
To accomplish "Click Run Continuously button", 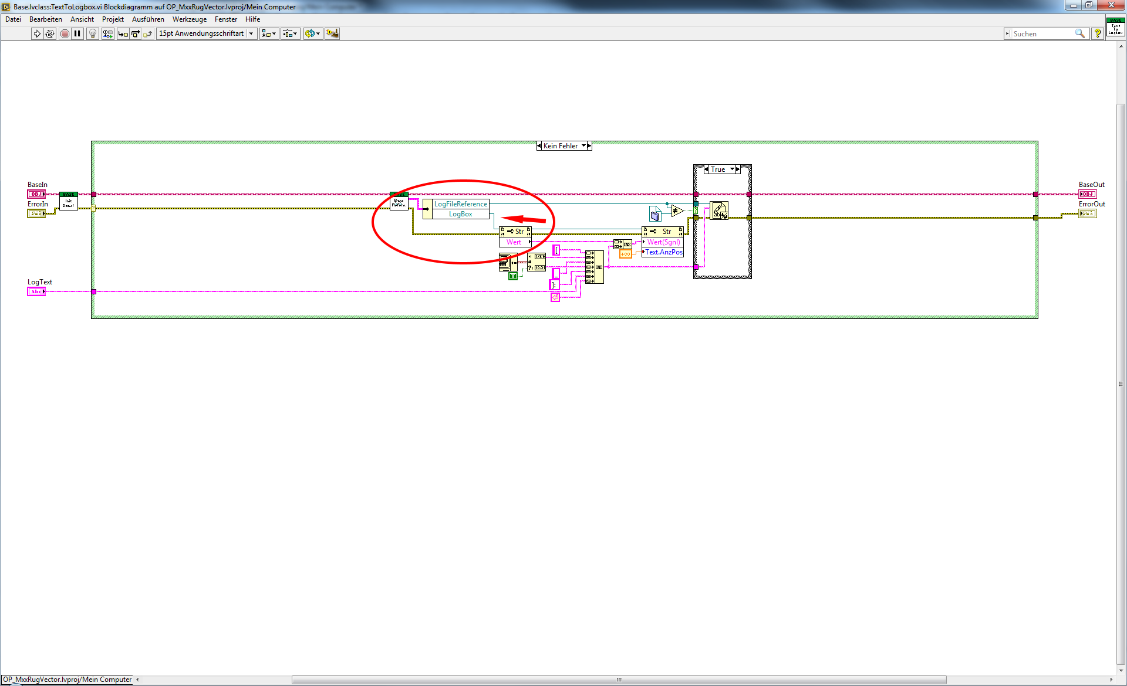I will pos(50,34).
